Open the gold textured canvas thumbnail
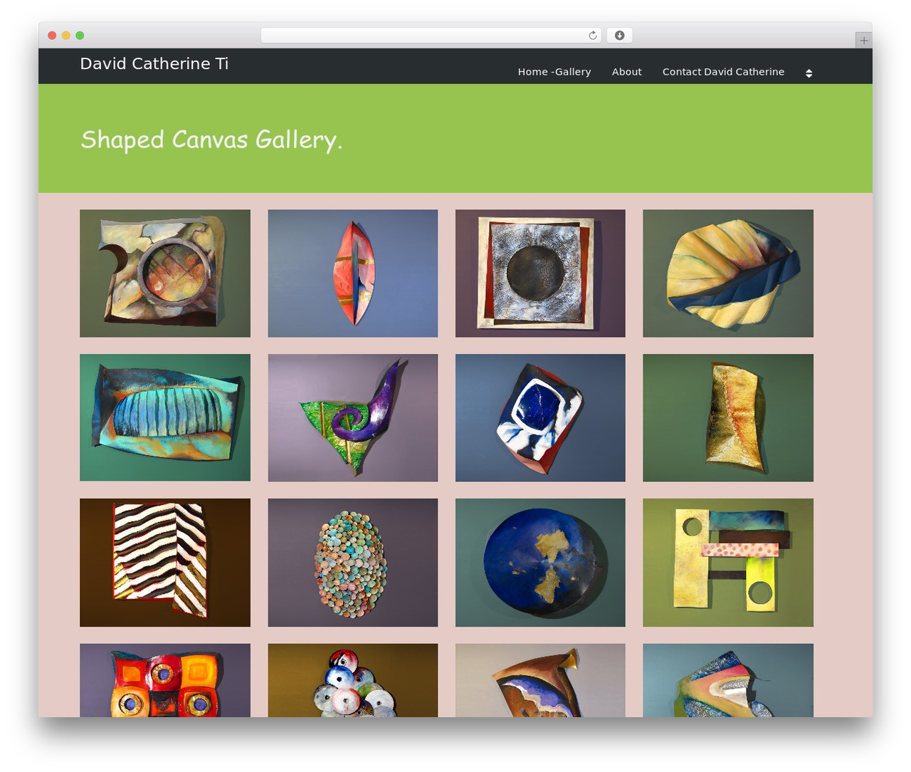The height and width of the screenshot is (772, 911). [x=728, y=418]
